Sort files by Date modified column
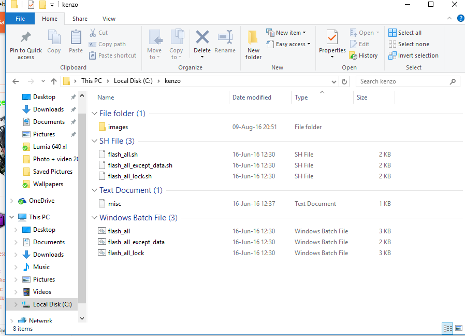 point(252,97)
